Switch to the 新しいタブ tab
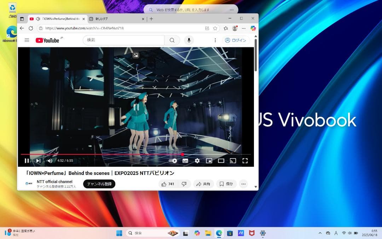The height and width of the screenshot is (239, 382). point(103,19)
